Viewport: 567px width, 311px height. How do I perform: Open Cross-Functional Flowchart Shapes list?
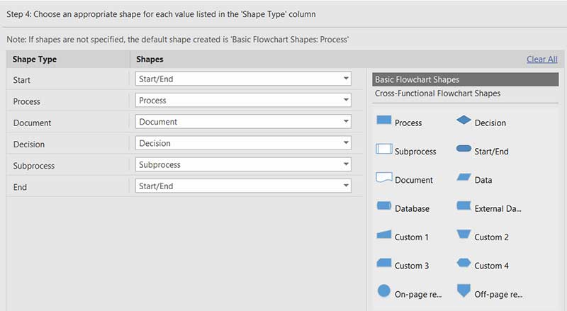(437, 94)
